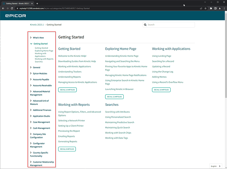227x169 pixels.
Task: Open Launching Kinetic in Browser article
Action: pos(119,89)
